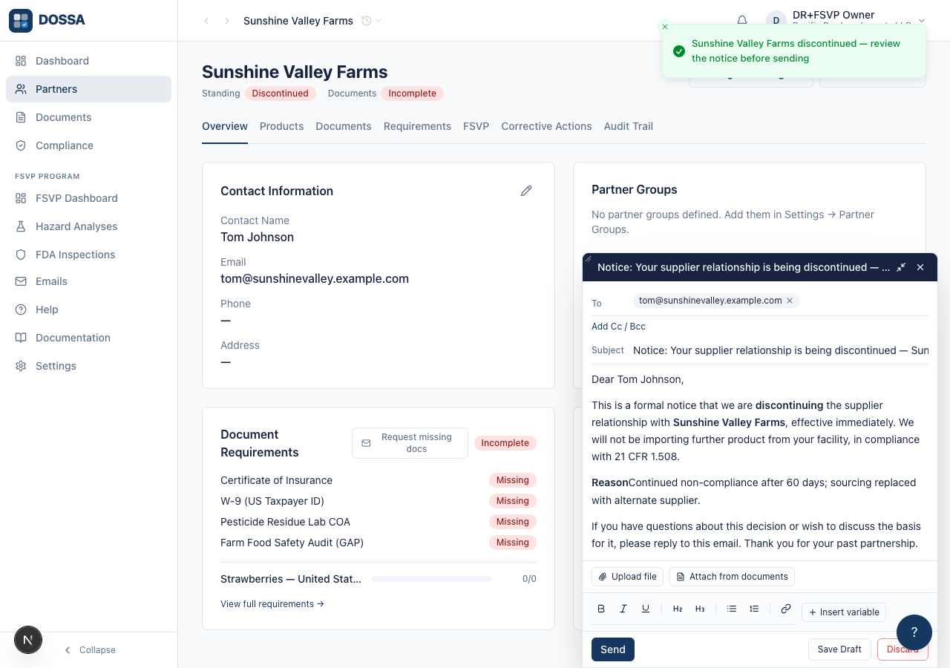Switch to the partner Documents tab
The image size is (950, 668).
(344, 126)
